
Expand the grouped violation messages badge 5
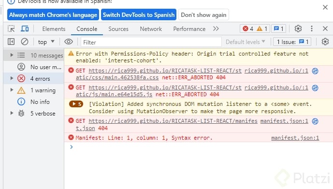click(76, 104)
